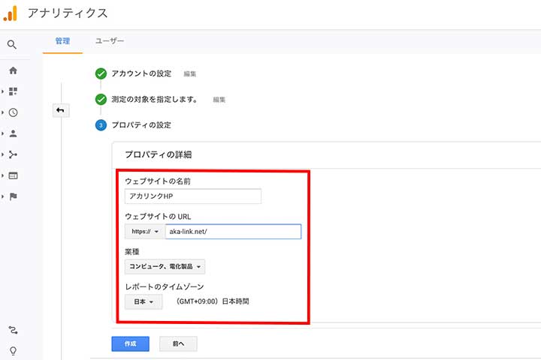
Task: Click the 作成 create button
Action: [131, 343]
